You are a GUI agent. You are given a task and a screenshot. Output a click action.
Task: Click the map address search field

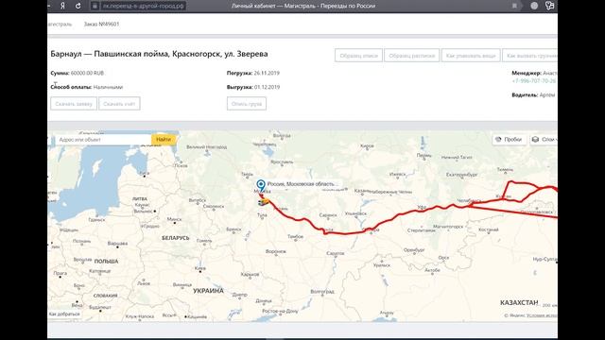pos(103,140)
